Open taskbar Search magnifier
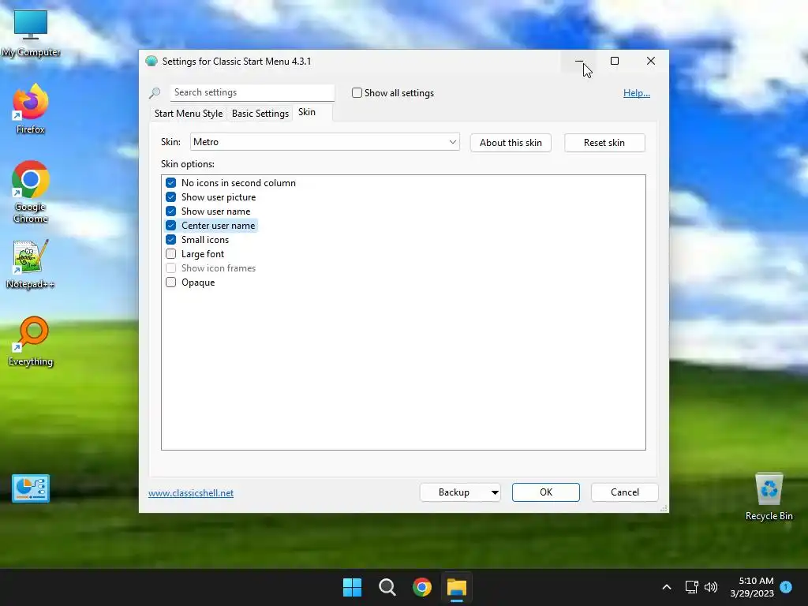The width and height of the screenshot is (808, 606). click(387, 587)
